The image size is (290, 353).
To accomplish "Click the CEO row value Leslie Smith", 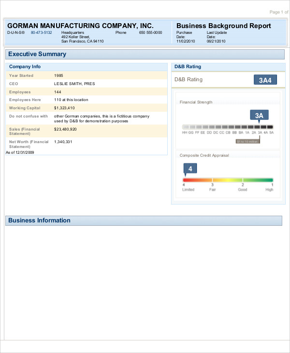I will [74, 84].
